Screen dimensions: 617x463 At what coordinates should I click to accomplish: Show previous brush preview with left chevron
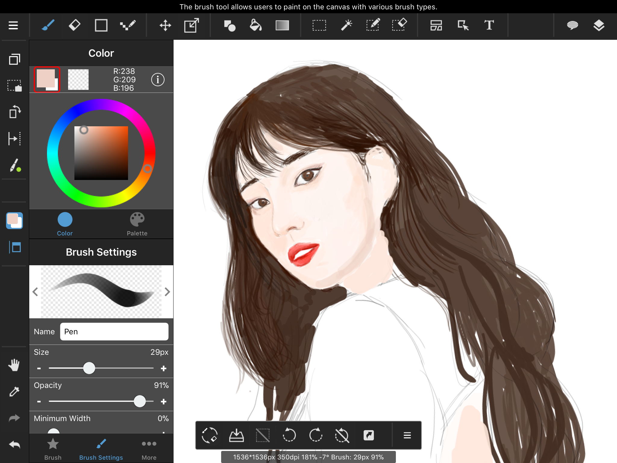coord(35,292)
